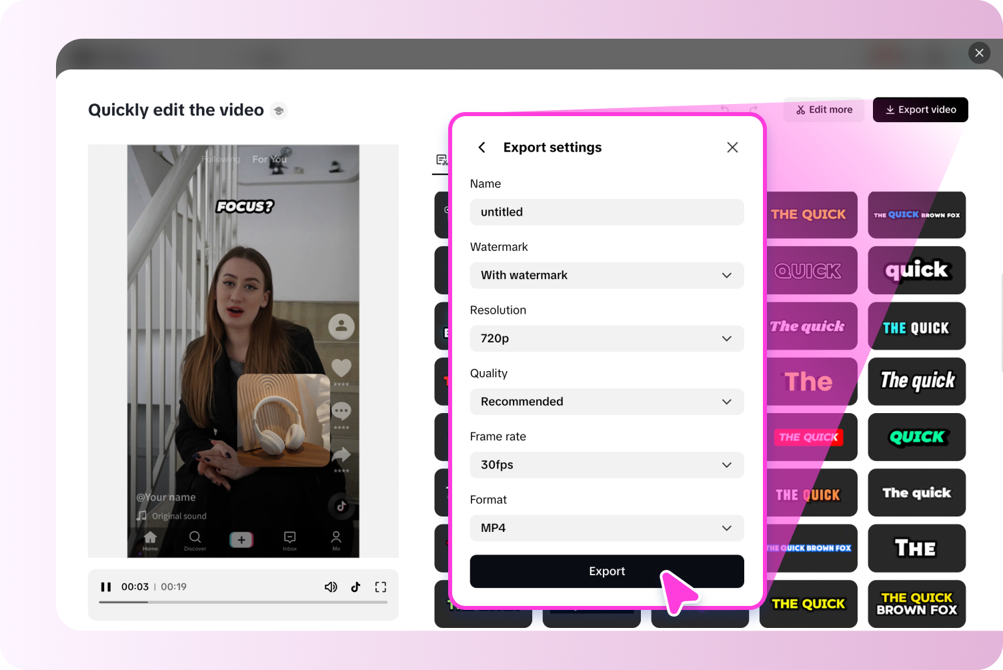
Task: Select the bold white sans 'The quick' style
Action: [x=917, y=492]
